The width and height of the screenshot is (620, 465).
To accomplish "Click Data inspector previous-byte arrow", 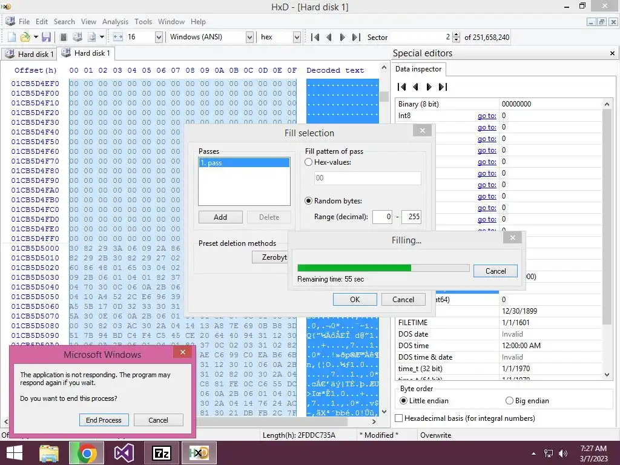I will (x=415, y=87).
